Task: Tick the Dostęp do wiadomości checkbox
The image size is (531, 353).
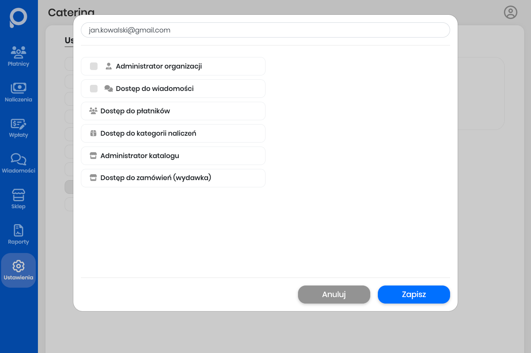Action: 94,89
